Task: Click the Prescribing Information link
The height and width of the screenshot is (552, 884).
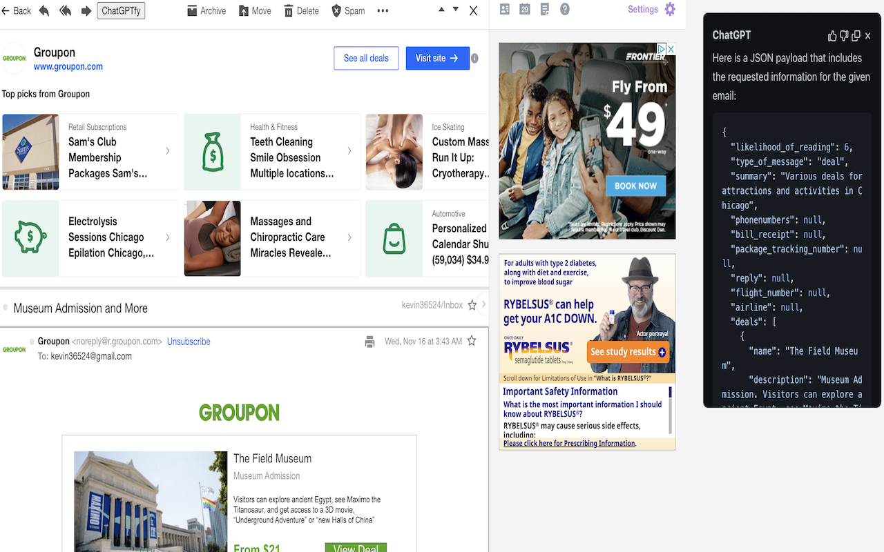Action: point(570,444)
